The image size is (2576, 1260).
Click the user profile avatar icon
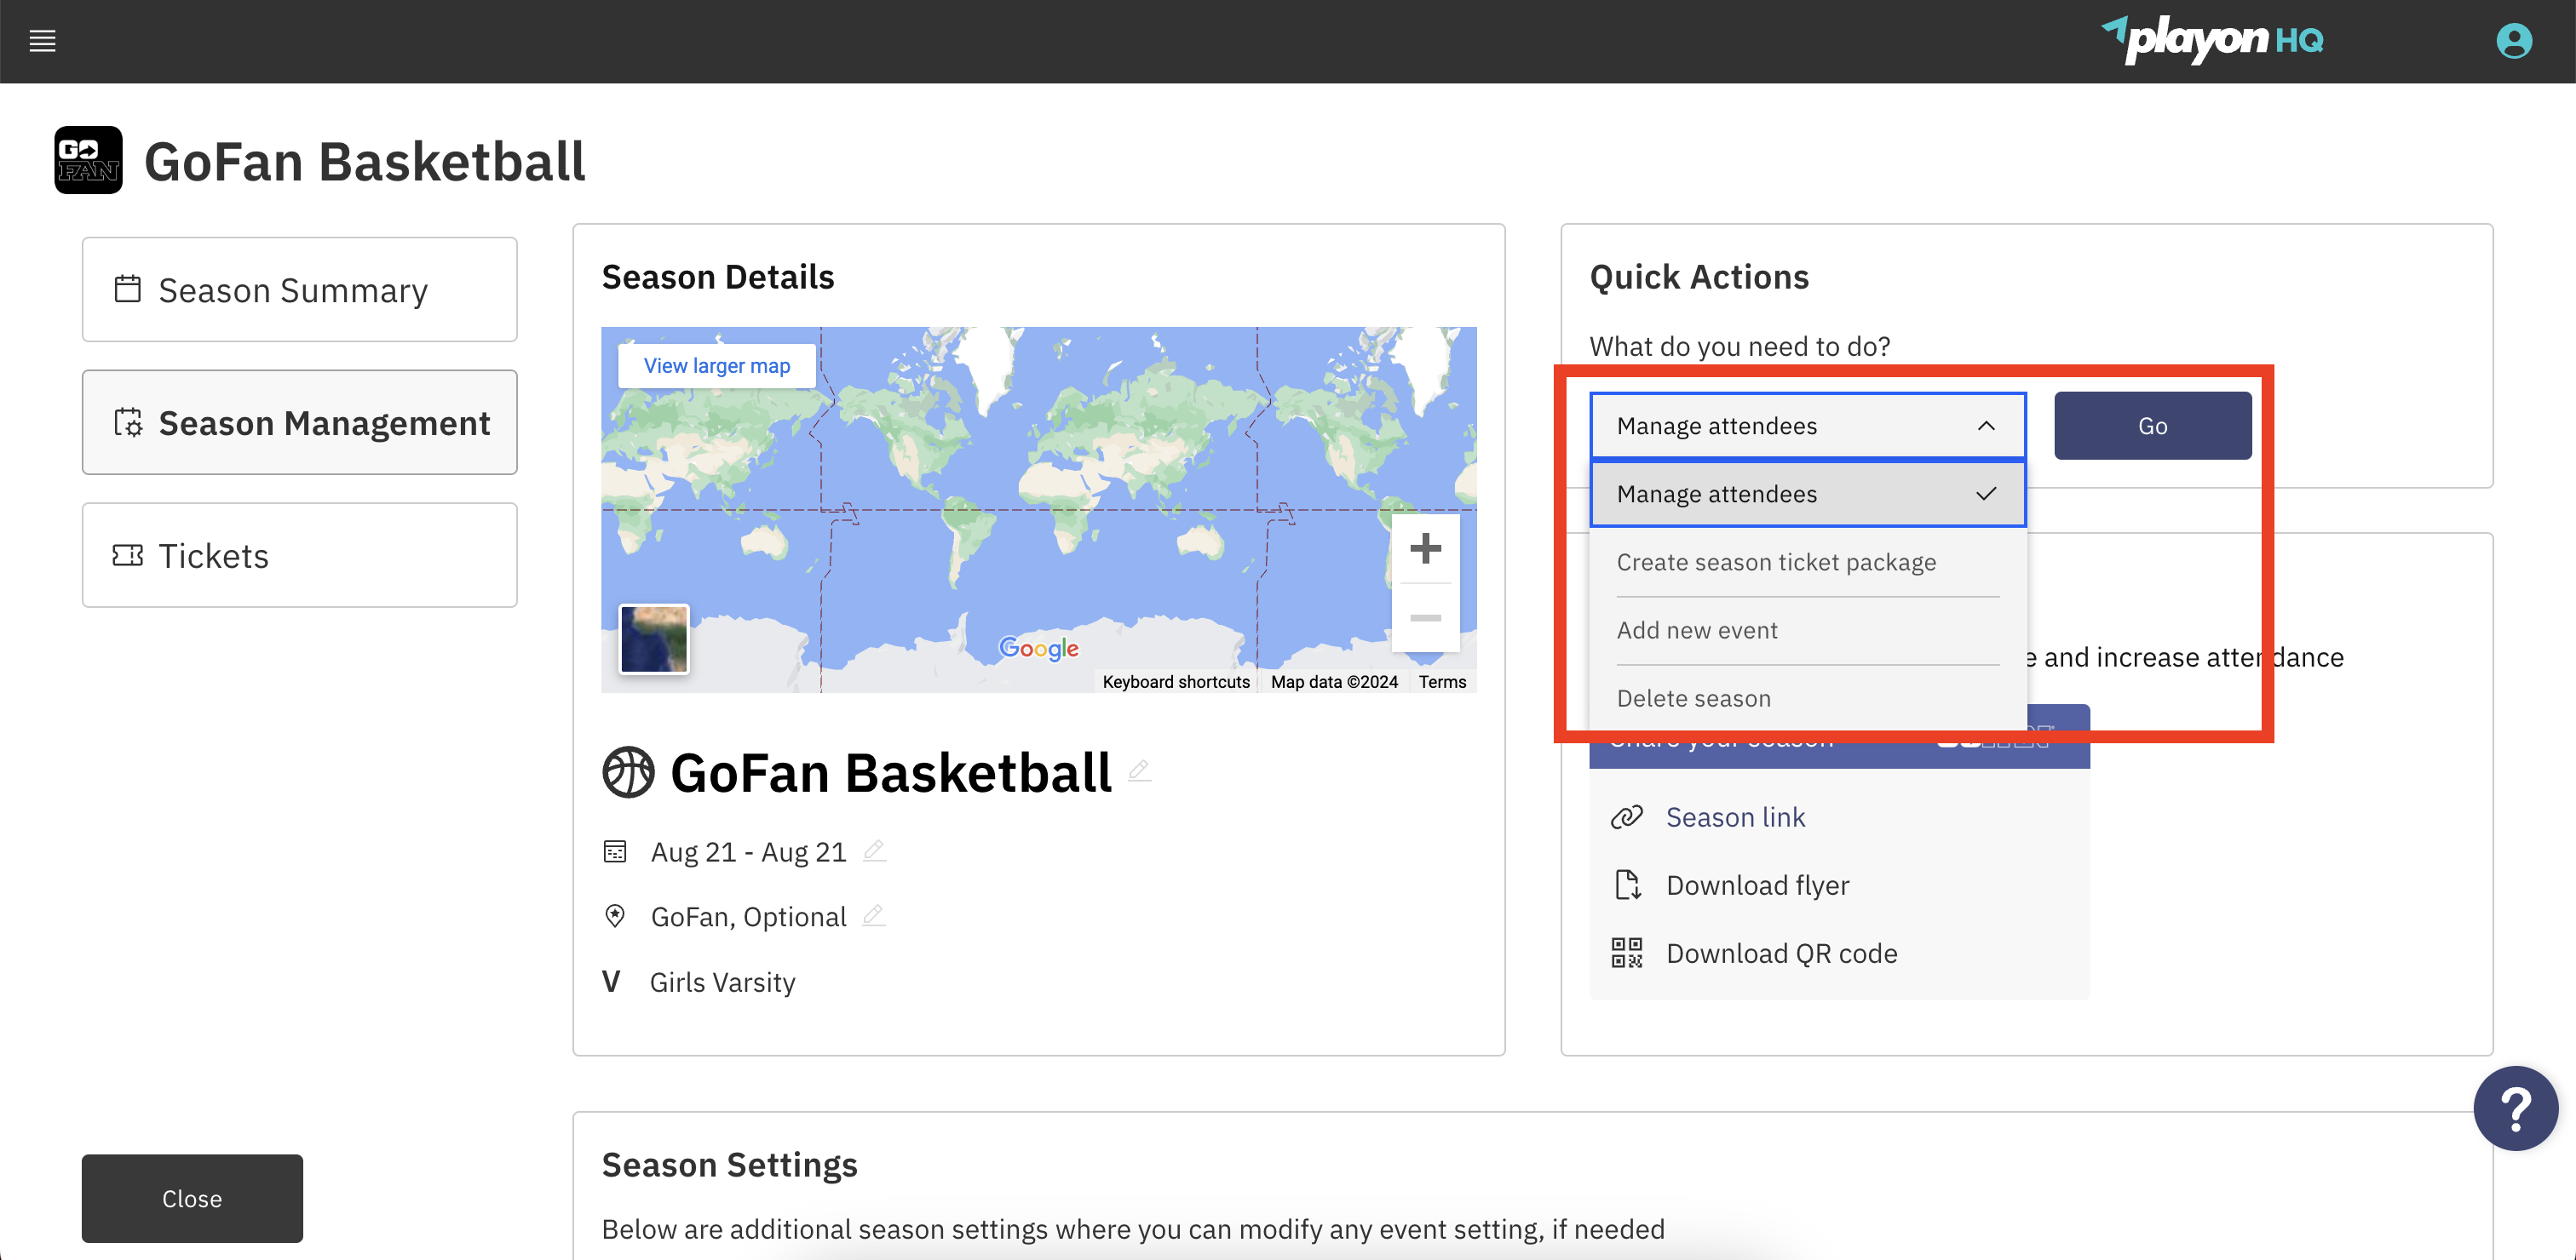coord(2513,41)
